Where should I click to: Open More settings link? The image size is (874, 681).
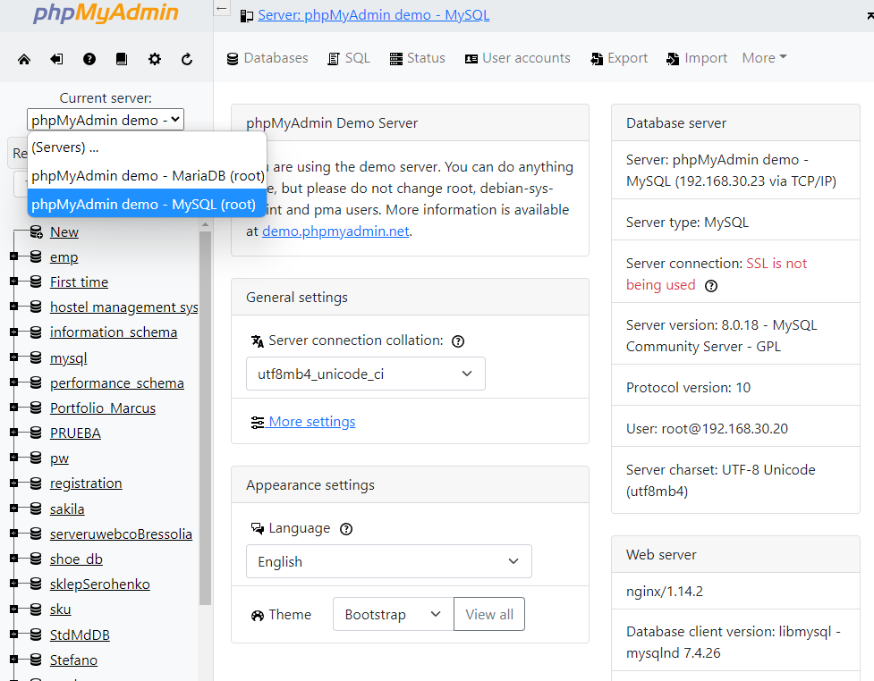pos(303,422)
